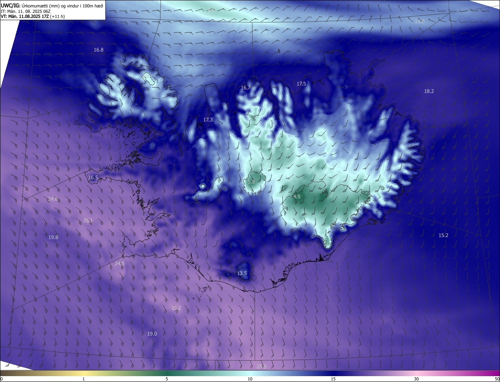Click the map value 19.8
500x382 pixels.
tap(53, 237)
